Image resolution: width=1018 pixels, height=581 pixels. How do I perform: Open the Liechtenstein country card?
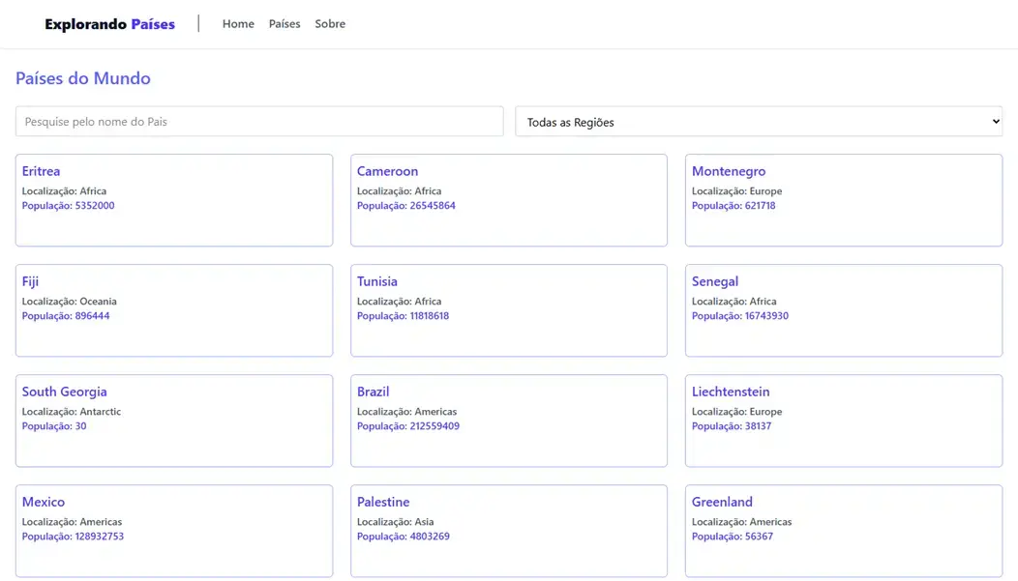click(843, 421)
